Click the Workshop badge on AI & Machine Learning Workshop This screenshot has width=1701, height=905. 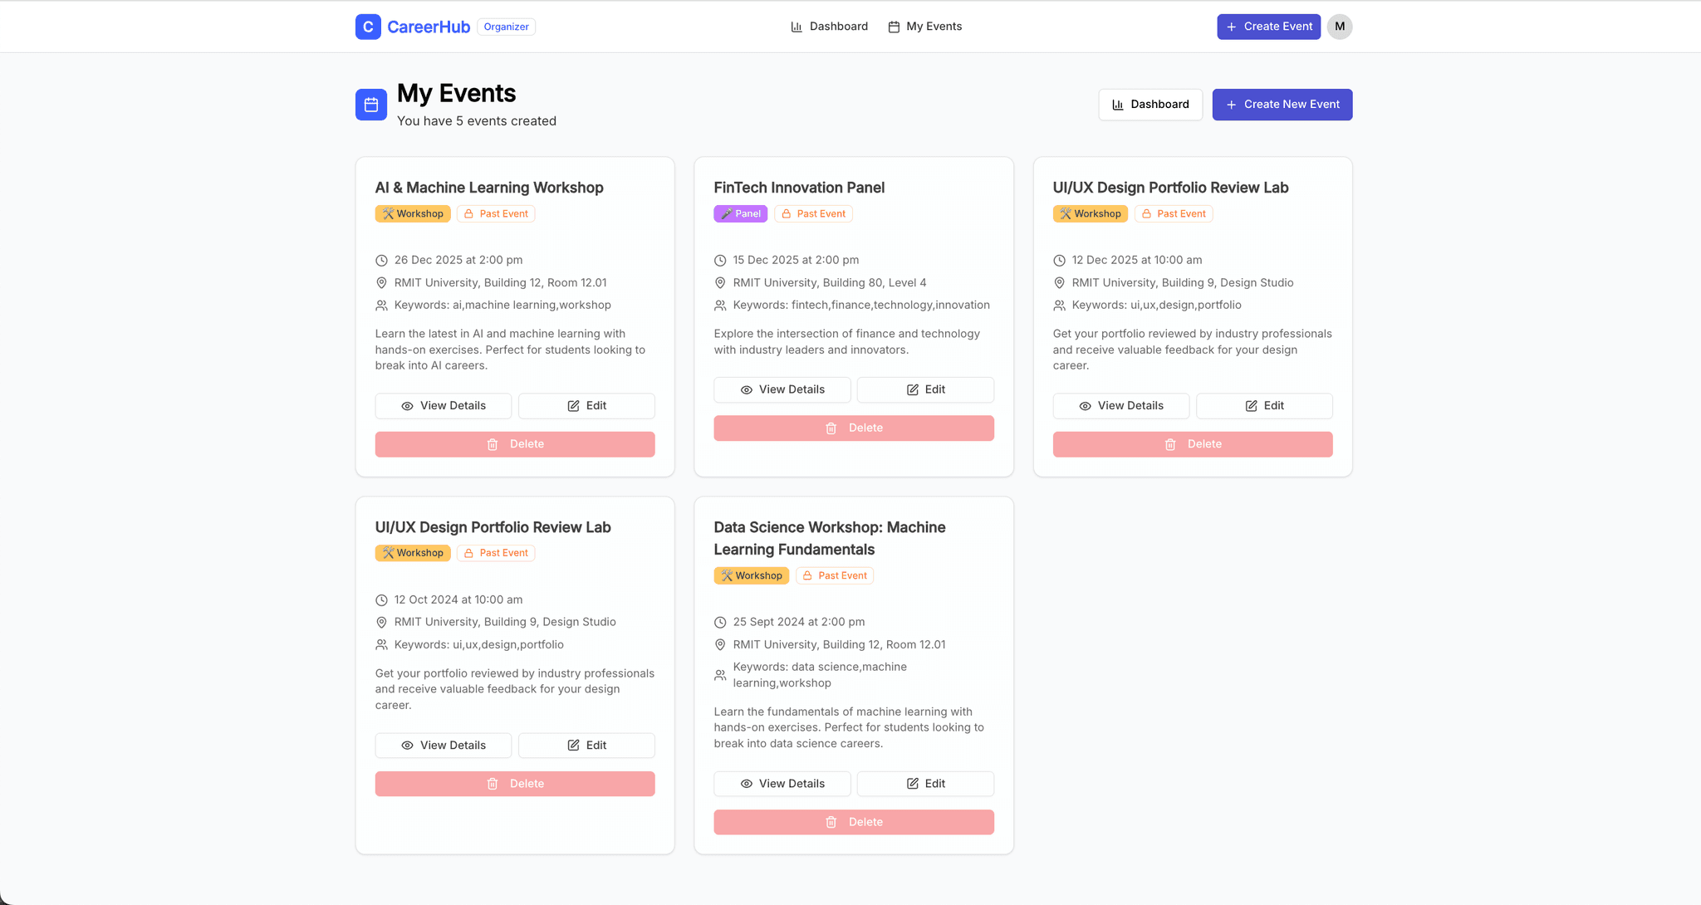pyautogui.click(x=413, y=213)
